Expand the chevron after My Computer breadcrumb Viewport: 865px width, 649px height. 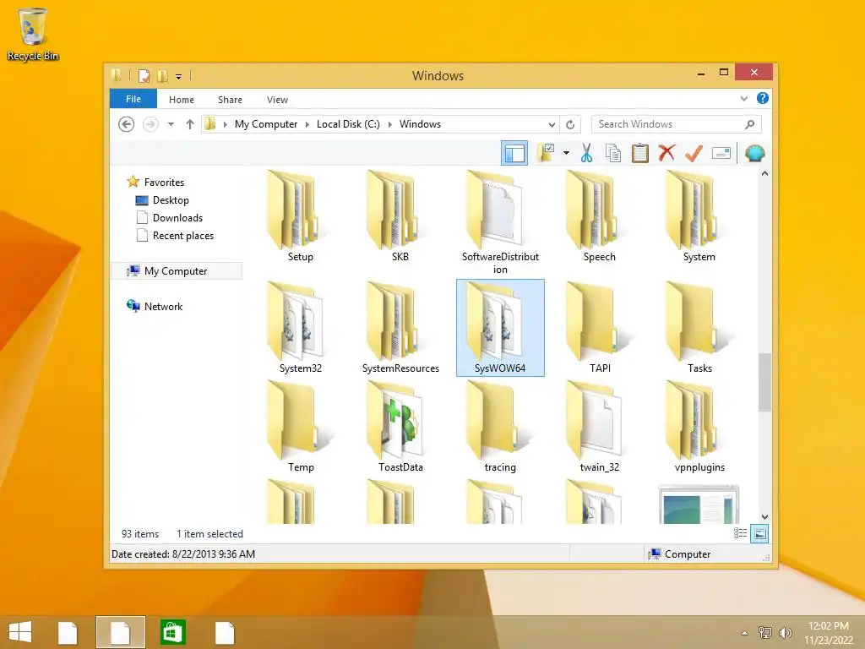tap(307, 124)
